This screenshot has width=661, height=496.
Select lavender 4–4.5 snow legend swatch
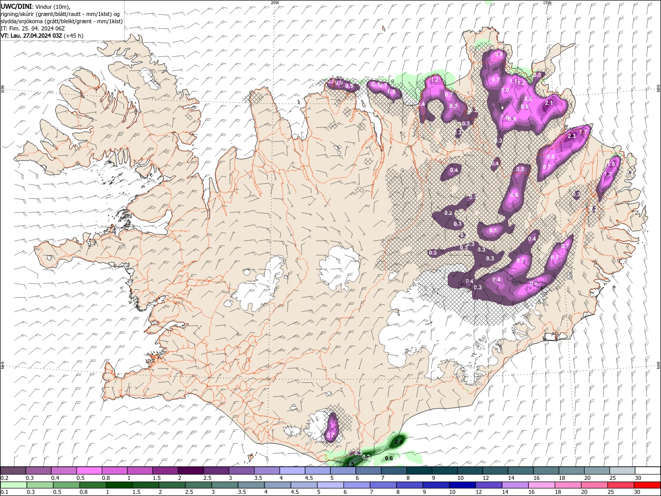(292, 471)
